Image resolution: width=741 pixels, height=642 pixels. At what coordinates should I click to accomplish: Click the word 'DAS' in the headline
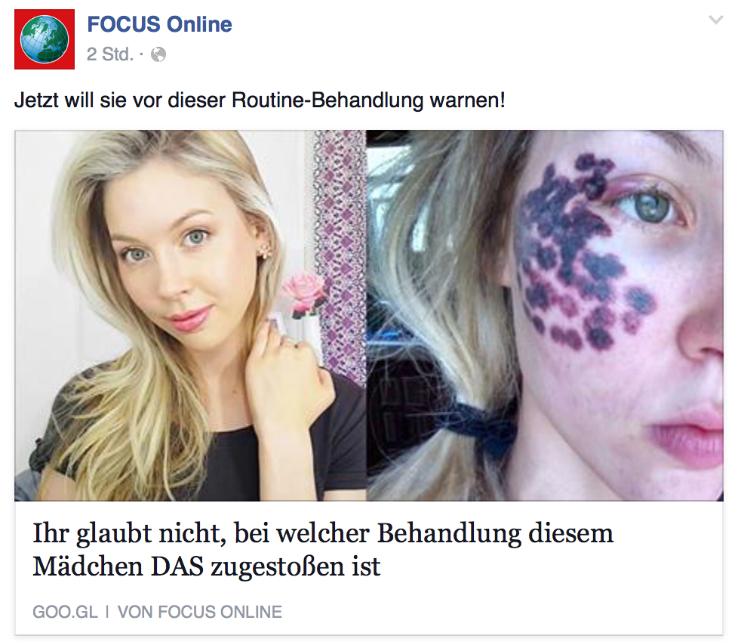pyautogui.click(x=177, y=566)
